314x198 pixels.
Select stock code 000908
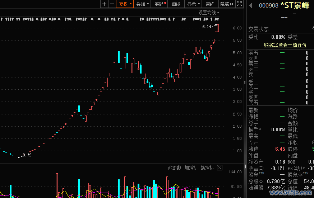pyautogui.click(x=268, y=5)
